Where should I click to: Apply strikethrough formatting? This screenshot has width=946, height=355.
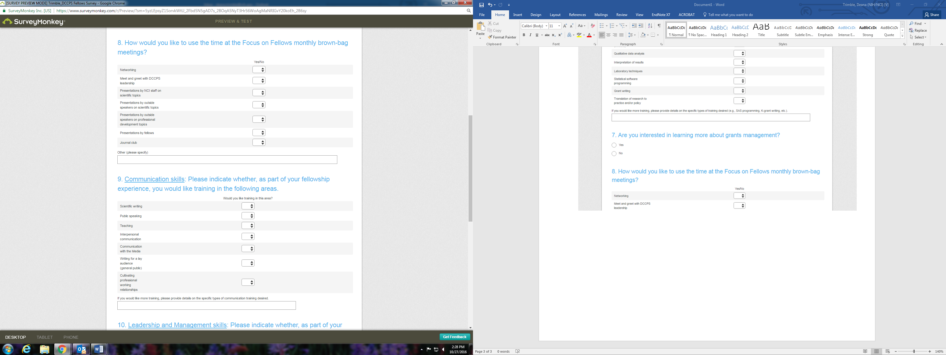pos(547,35)
